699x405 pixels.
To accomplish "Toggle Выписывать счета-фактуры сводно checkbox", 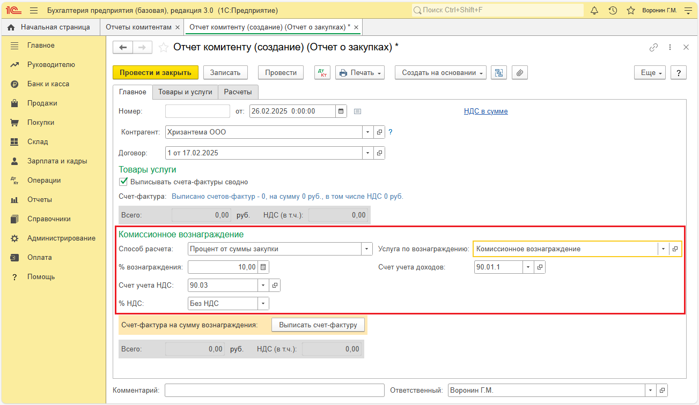I will tap(123, 182).
